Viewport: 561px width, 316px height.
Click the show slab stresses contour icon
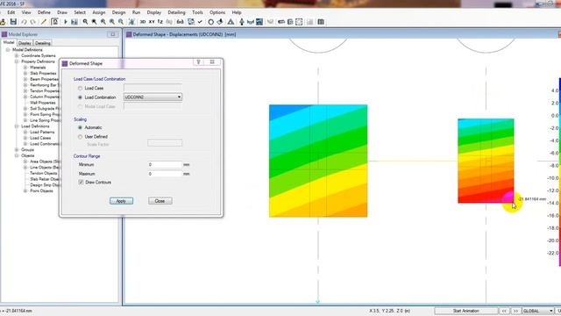259,22
